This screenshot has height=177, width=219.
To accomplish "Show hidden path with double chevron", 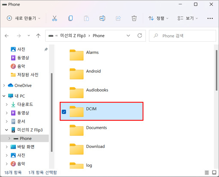I will [x=57, y=36].
